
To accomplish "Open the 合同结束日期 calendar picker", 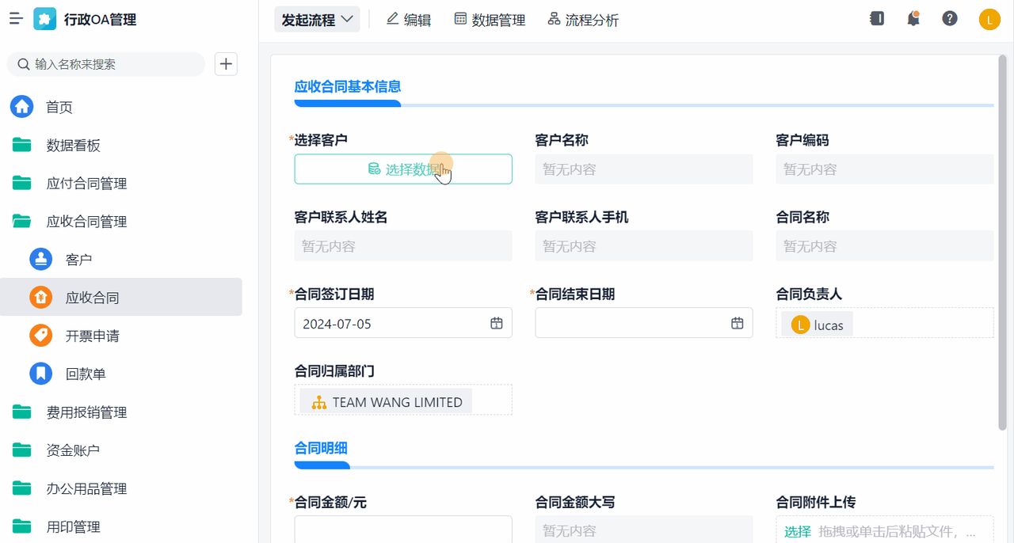I will pos(737,323).
